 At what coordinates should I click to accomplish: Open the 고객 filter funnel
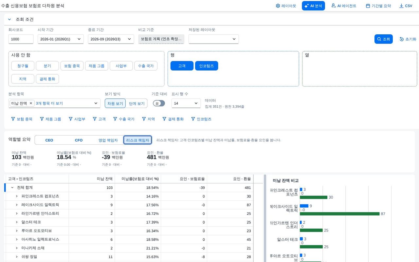(95, 119)
